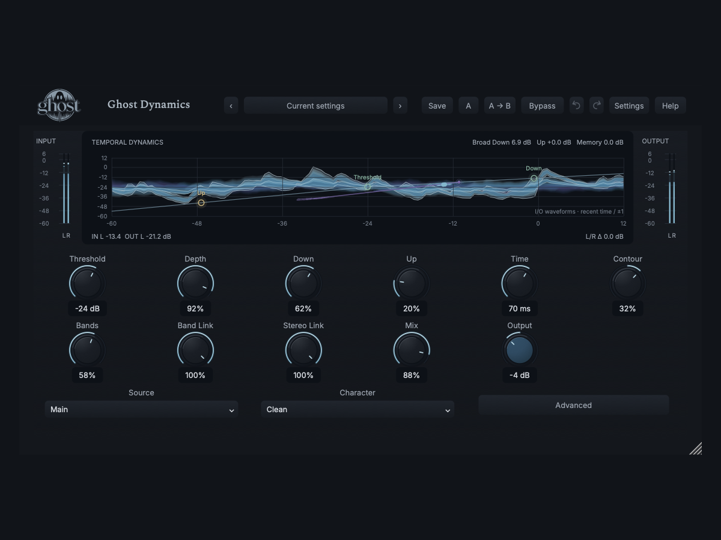Go to next preset with right chevron
This screenshot has width=721, height=540.
[x=400, y=106]
